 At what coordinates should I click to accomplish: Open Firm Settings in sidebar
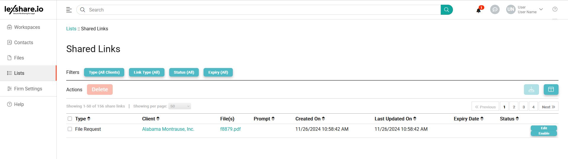[x=28, y=89]
